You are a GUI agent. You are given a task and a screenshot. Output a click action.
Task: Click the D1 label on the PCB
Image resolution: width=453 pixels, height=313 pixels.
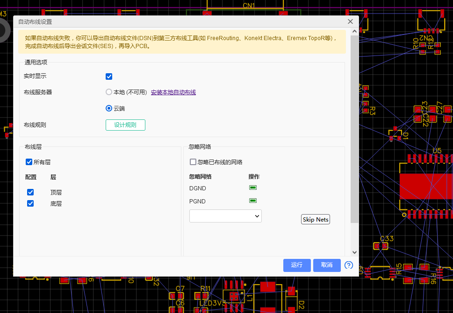(405, 135)
